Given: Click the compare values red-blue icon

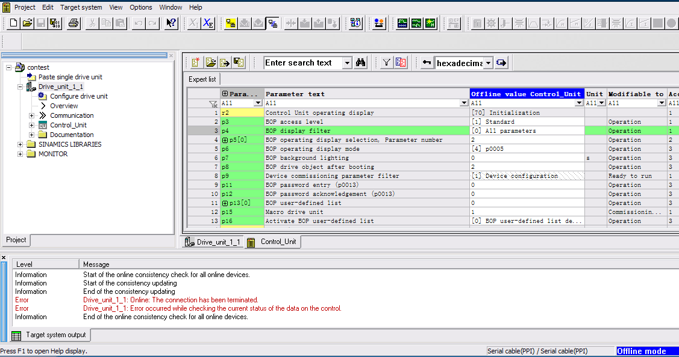Looking at the screenshot, I should (x=401, y=63).
